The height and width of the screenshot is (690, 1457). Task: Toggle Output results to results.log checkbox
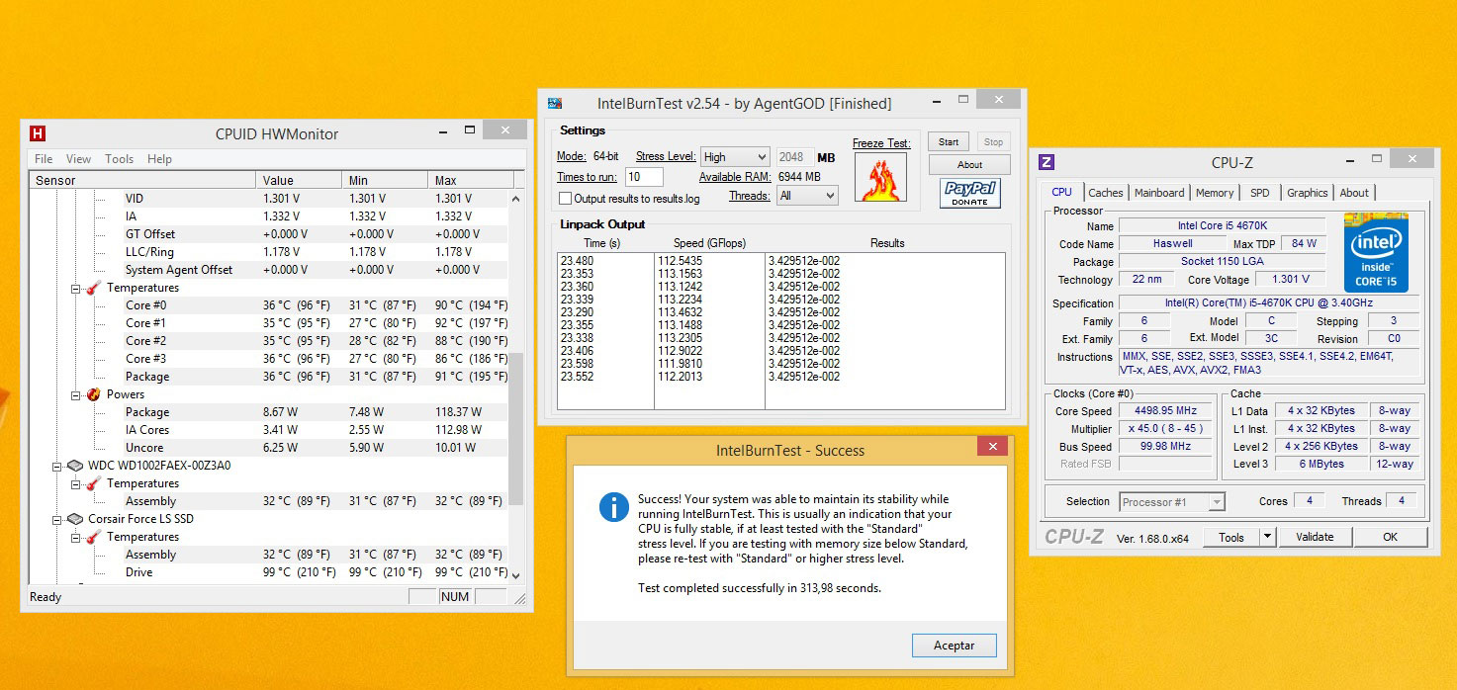(x=566, y=199)
